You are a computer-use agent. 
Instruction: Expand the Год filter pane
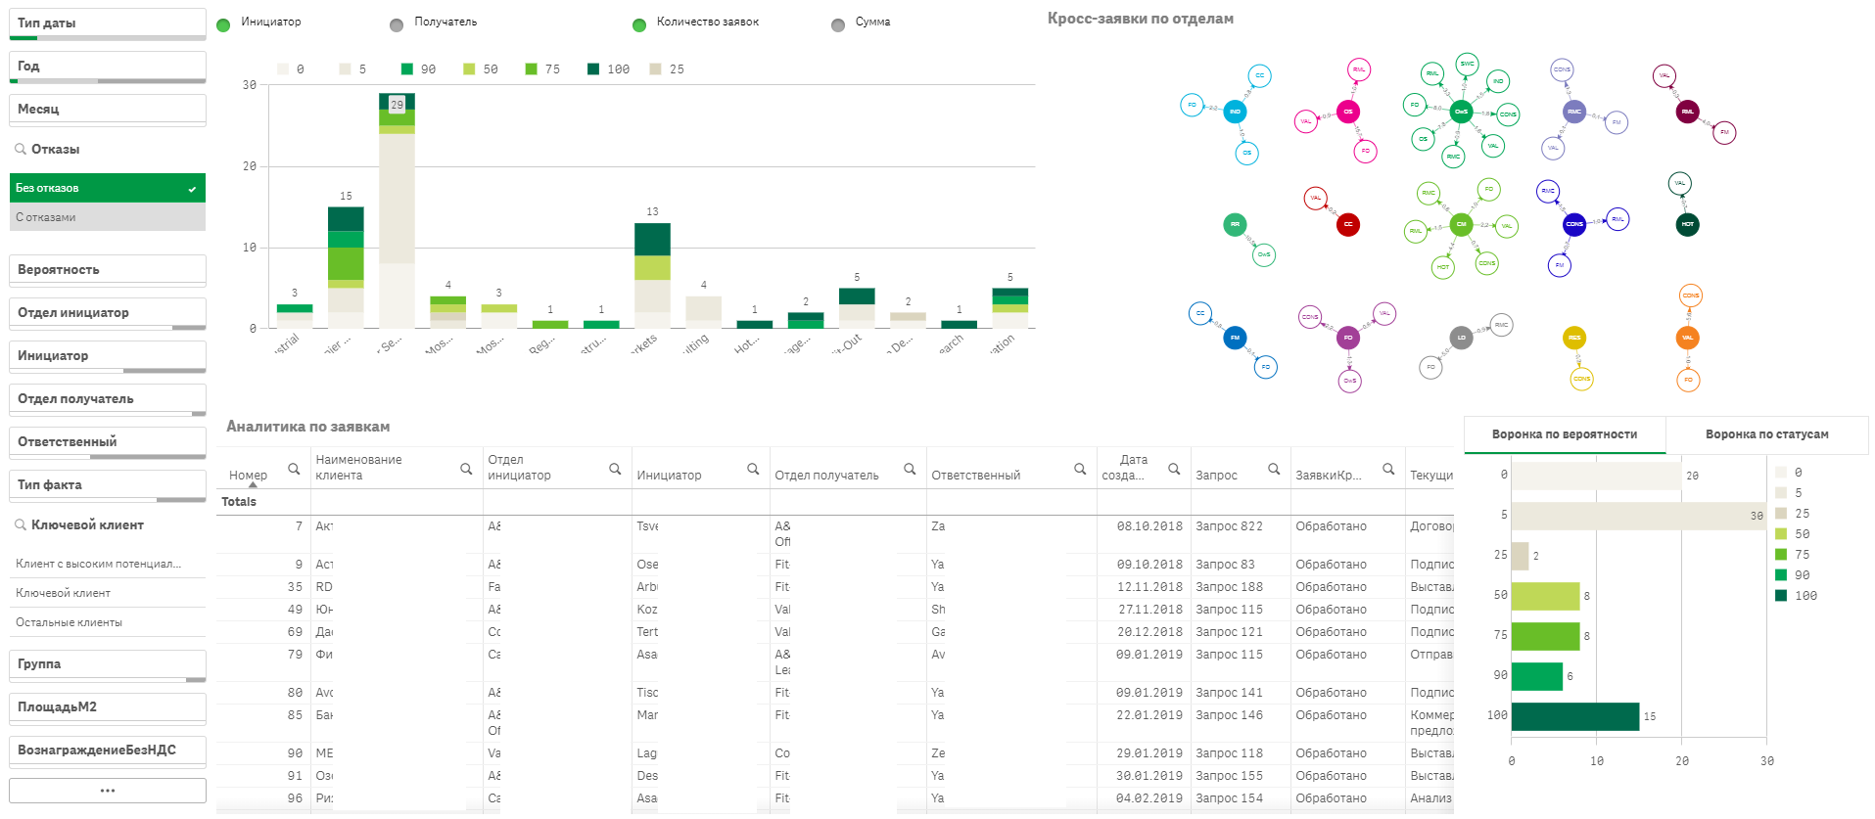coord(108,67)
